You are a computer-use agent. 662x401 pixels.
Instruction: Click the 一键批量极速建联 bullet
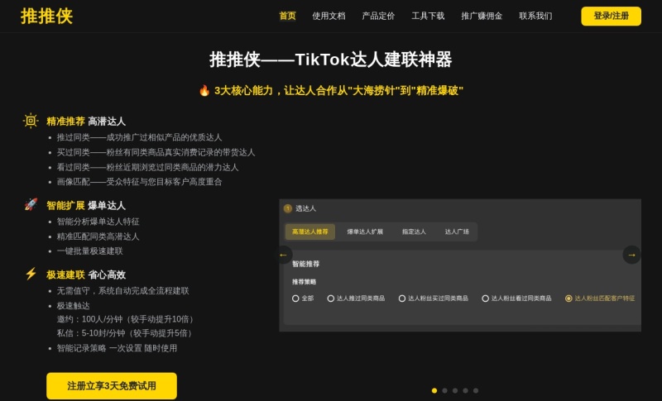90,251
